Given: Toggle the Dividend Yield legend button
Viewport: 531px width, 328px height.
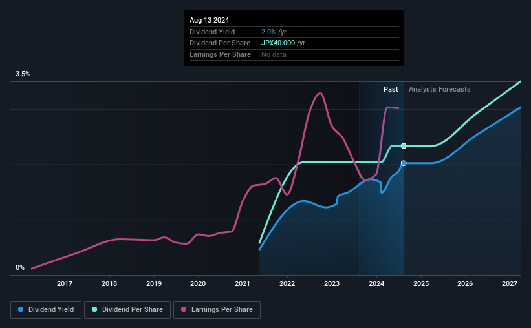Looking at the screenshot, I should pyautogui.click(x=46, y=310).
